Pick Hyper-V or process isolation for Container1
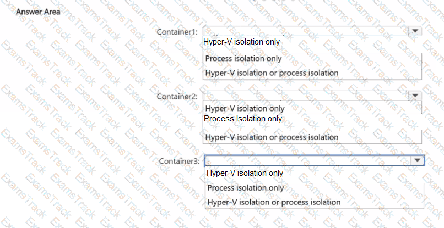 tap(272, 73)
